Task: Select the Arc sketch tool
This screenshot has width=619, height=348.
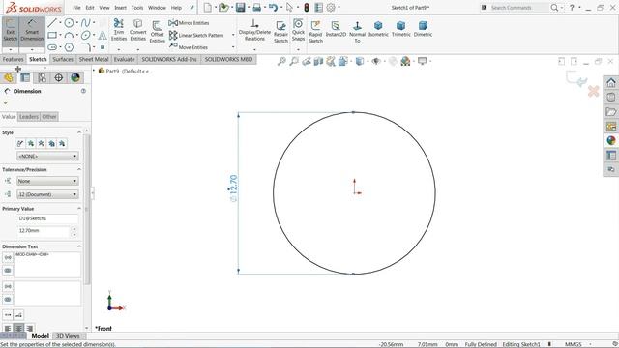Action: (x=69, y=35)
